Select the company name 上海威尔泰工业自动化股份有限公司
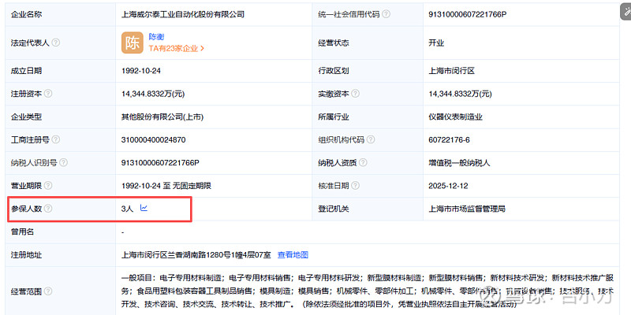 pos(183,14)
